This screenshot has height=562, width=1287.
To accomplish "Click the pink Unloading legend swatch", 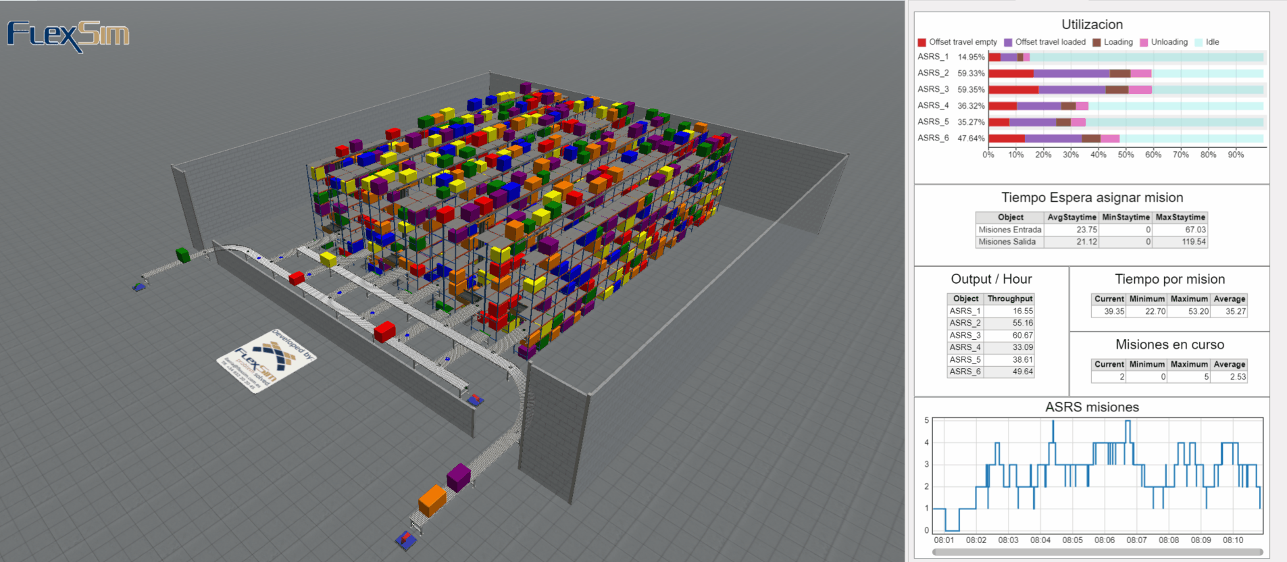I will 1144,43.
